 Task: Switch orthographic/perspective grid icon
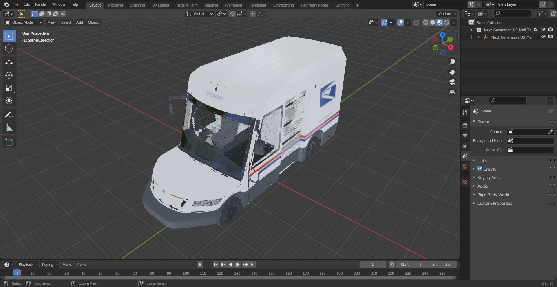pos(452,92)
